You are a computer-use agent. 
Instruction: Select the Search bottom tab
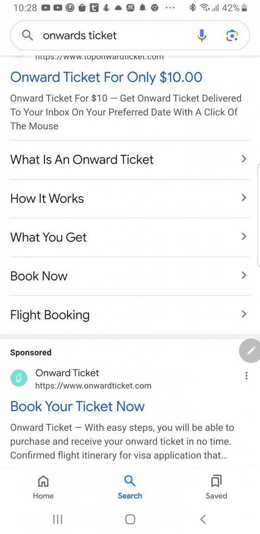coord(130,487)
